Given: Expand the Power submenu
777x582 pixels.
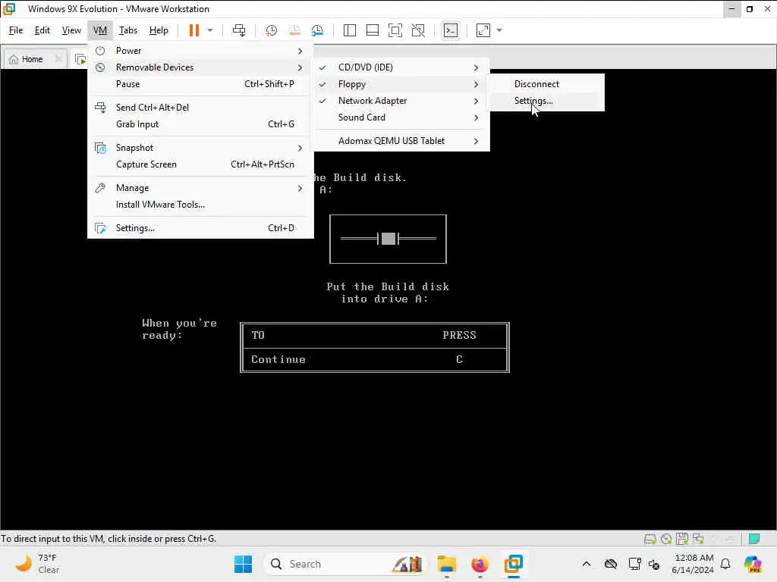Looking at the screenshot, I should pyautogui.click(x=200, y=51).
